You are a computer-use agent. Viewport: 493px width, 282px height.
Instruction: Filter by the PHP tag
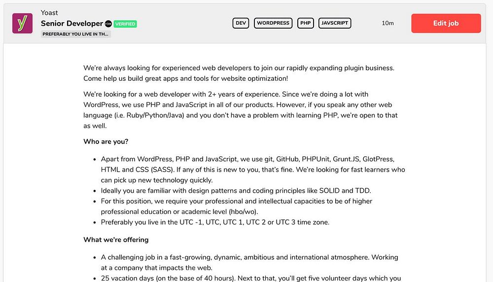tap(306, 23)
